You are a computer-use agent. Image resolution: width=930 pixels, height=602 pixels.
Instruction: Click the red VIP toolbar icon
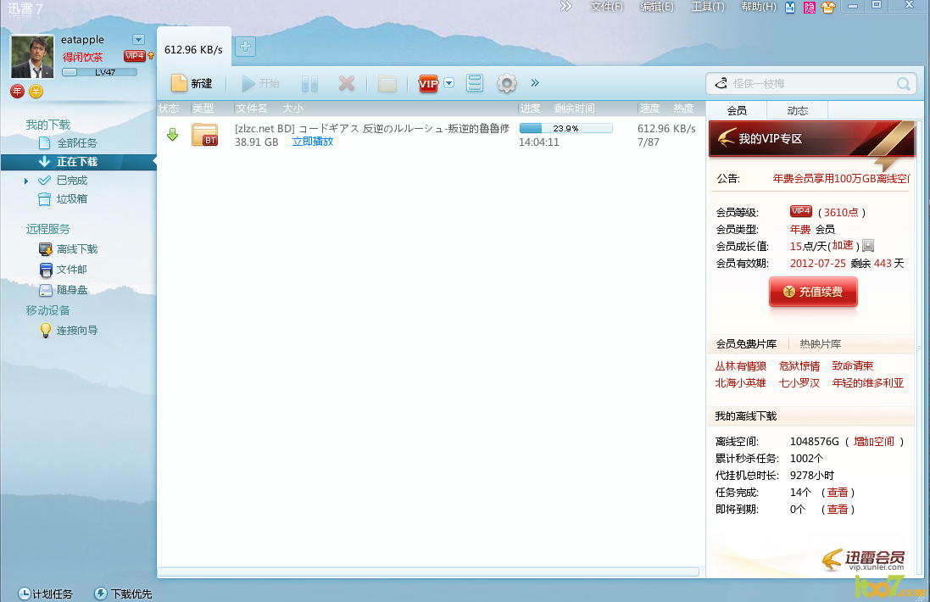[427, 84]
